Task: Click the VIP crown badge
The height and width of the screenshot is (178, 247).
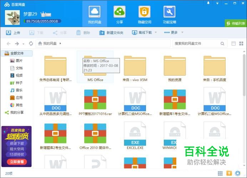Action: [46, 14]
